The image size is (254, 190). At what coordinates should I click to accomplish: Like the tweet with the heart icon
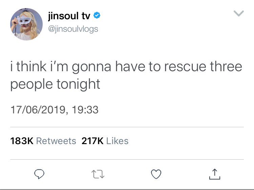pos(156,174)
